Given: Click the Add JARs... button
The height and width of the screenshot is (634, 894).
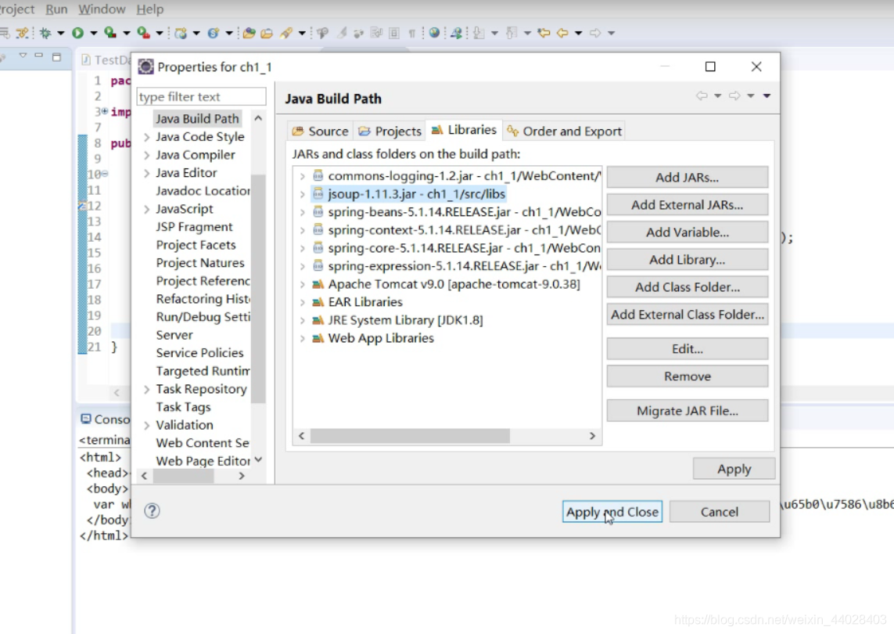Looking at the screenshot, I should [687, 178].
